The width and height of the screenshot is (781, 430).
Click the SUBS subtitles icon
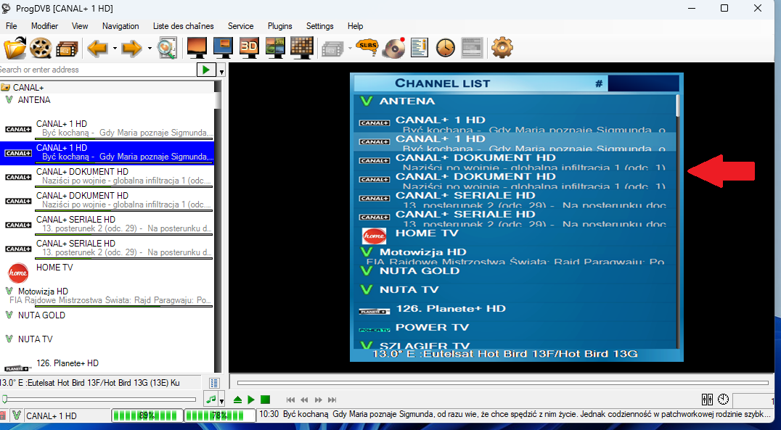367,48
